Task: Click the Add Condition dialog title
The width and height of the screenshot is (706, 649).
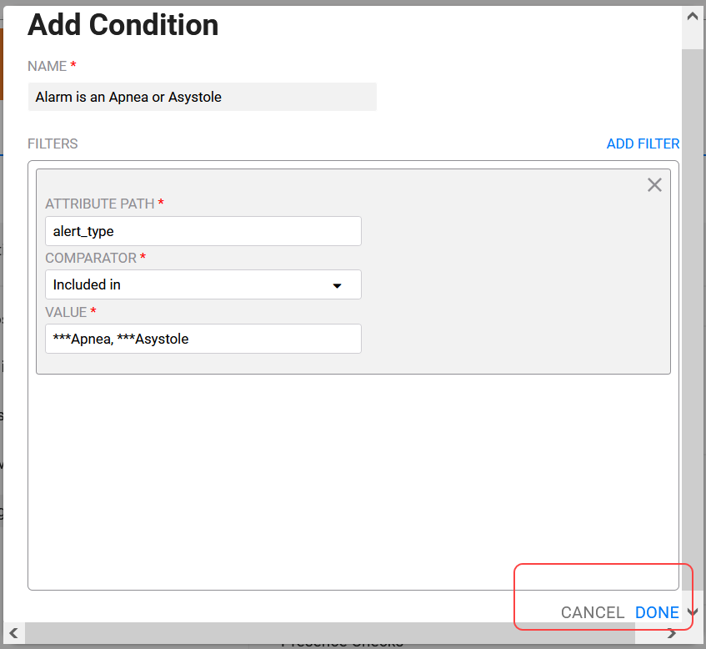Action: pos(123,25)
